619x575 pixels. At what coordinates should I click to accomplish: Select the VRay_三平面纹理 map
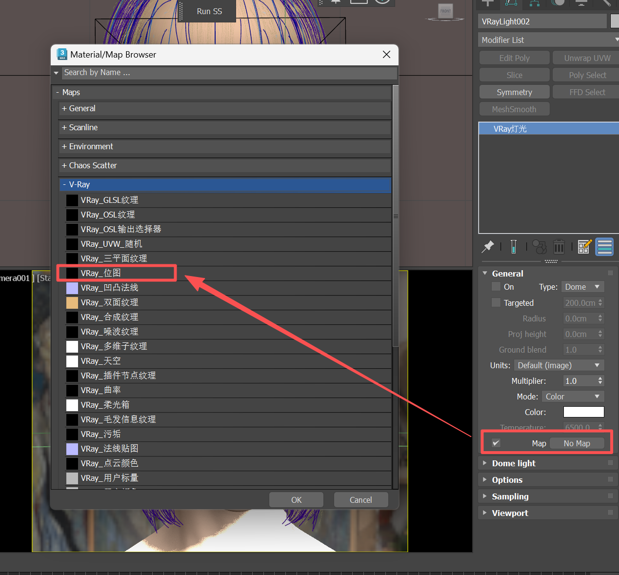228,258
